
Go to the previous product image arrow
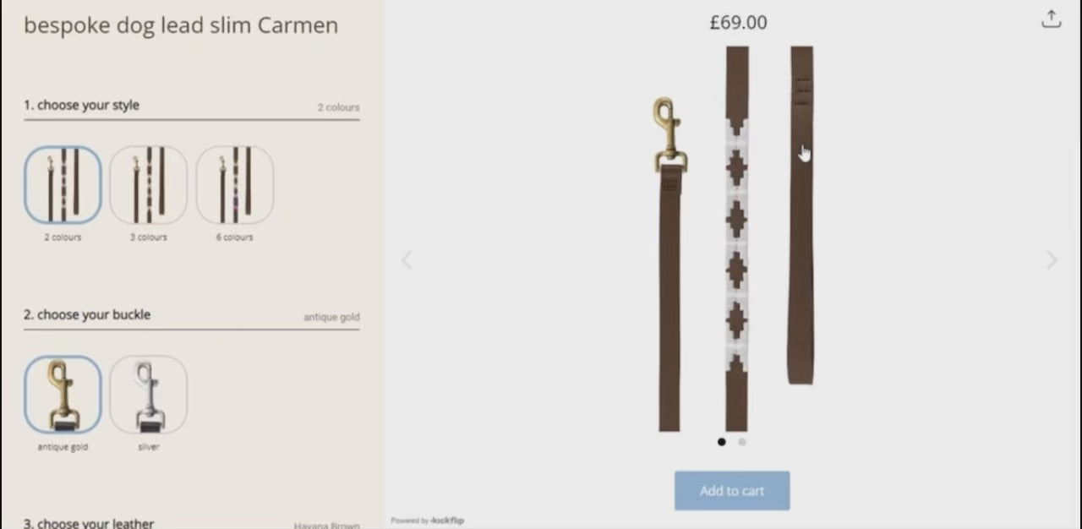pyautogui.click(x=407, y=260)
